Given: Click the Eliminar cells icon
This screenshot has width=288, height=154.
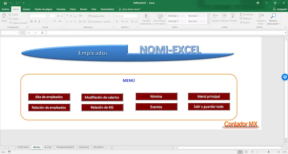Looking at the screenshot, I should (x=224, y=16).
